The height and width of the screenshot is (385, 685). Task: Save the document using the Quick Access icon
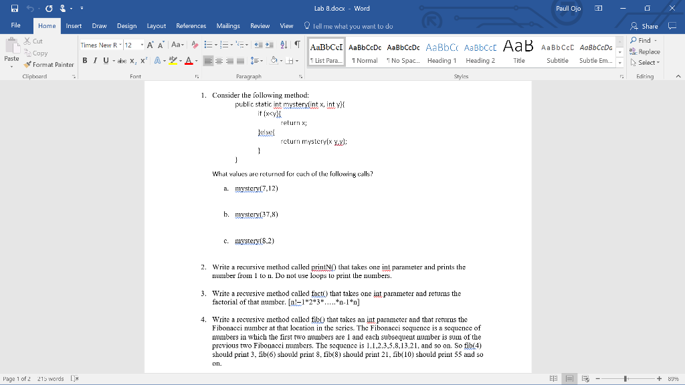[9, 8]
